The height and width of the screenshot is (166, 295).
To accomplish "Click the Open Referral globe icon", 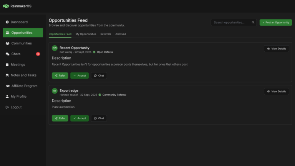I will [94, 52].
